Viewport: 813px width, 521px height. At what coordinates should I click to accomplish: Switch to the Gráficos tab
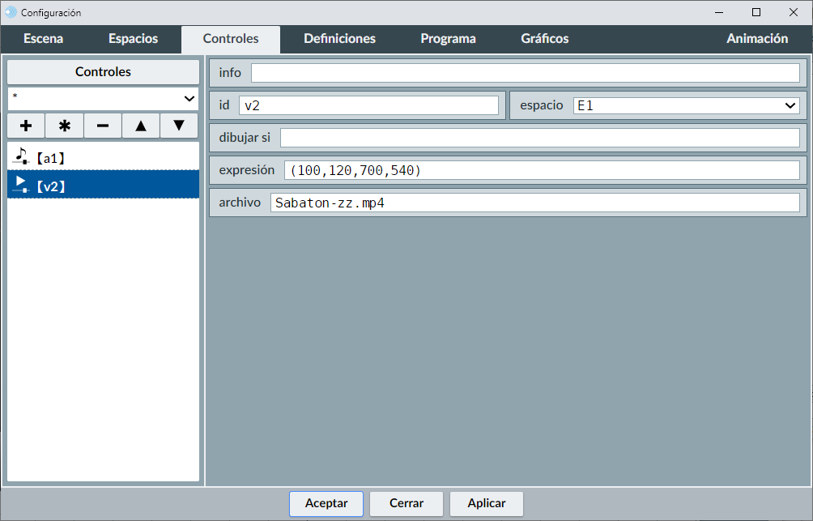(x=544, y=39)
